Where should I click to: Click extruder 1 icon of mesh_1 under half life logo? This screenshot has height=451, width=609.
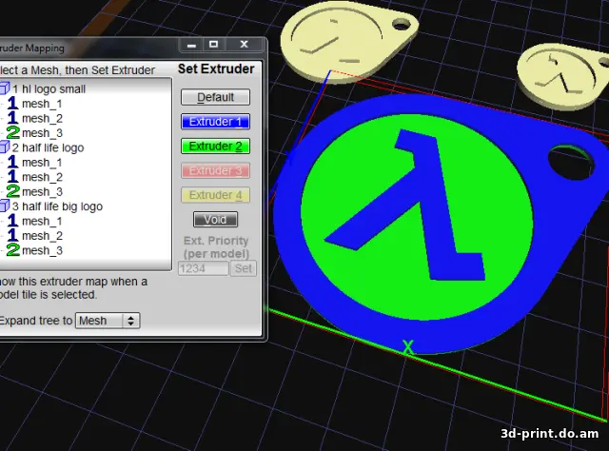(x=12, y=162)
